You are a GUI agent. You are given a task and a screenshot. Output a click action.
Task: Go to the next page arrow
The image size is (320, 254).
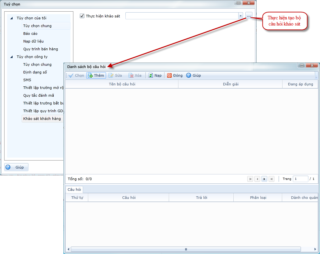pyautogui.click(x=264, y=179)
